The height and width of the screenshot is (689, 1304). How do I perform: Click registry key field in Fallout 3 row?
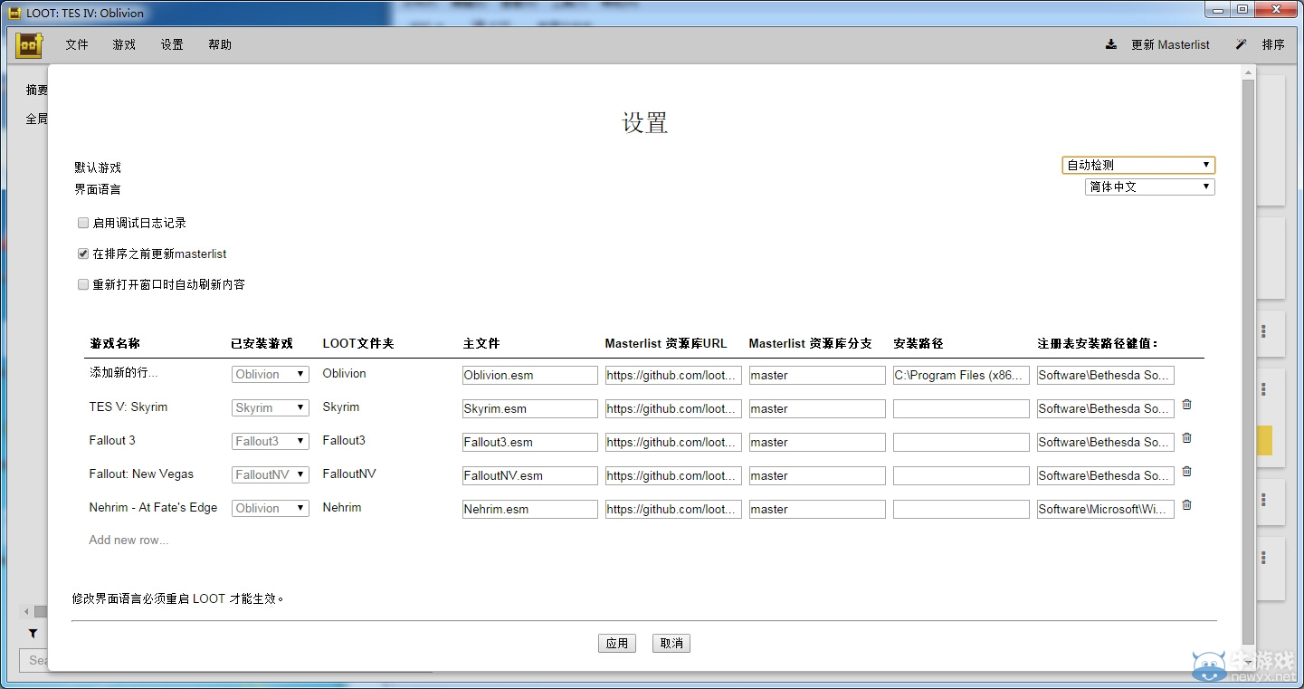click(1106, 442)
